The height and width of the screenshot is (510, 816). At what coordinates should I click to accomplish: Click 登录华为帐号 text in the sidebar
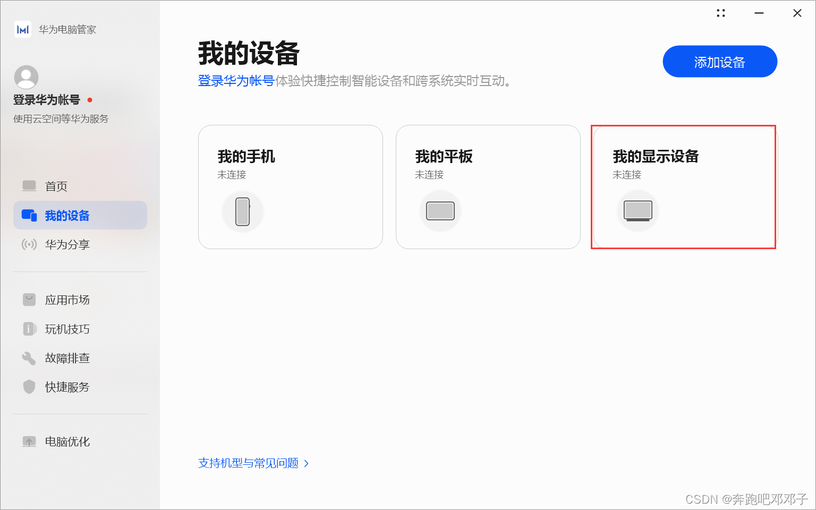click(x=47, y=100)
